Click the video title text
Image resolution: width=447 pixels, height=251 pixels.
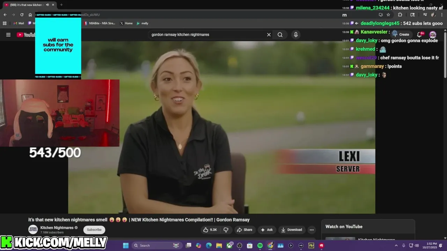(x=139, y=220)
